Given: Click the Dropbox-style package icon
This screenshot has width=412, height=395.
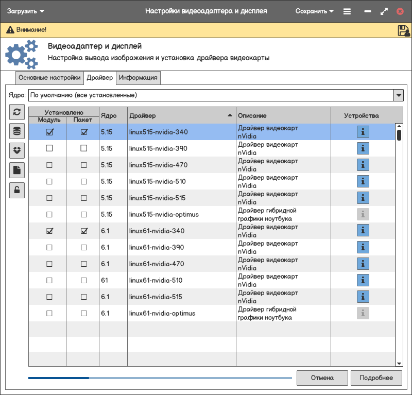Looking at the screenshot, I should pyautogui.click(x=17, y=151).
